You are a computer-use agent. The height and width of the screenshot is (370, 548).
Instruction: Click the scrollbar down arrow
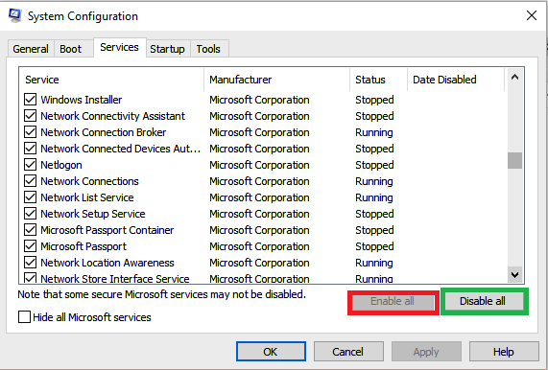pos(514,275)
